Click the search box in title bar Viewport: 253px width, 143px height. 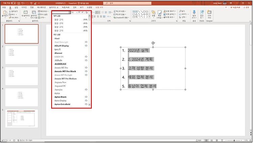pyautogui.click(x=127, y=3)
